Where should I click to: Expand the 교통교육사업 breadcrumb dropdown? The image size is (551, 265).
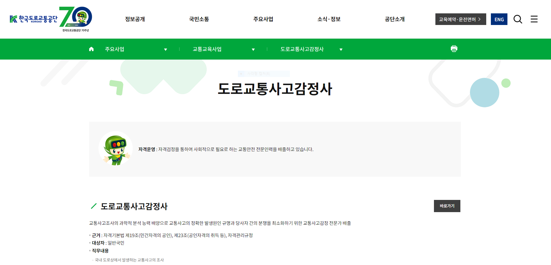tap(253, 49)
